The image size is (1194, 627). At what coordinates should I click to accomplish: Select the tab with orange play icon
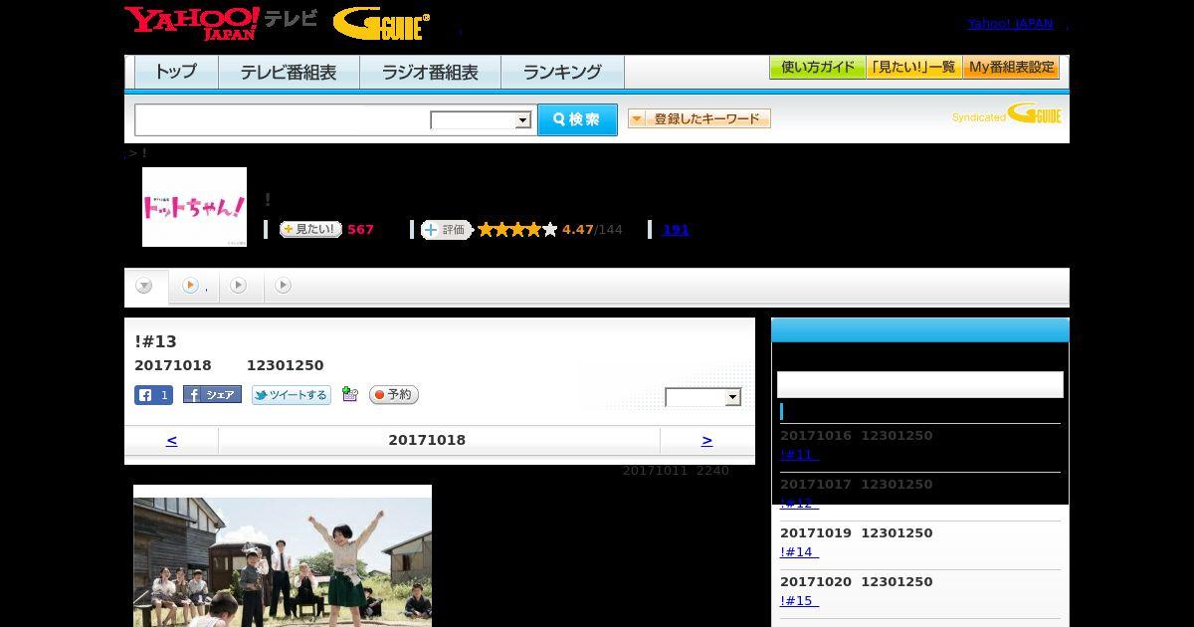coord(193,286)
